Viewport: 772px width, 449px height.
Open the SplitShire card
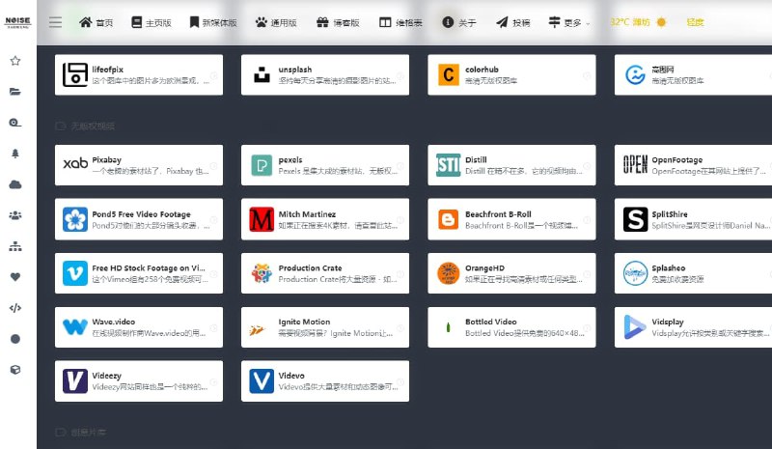pos(693,219)
